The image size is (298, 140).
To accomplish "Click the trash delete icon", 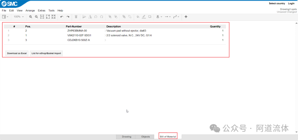I will click(76, 17).
